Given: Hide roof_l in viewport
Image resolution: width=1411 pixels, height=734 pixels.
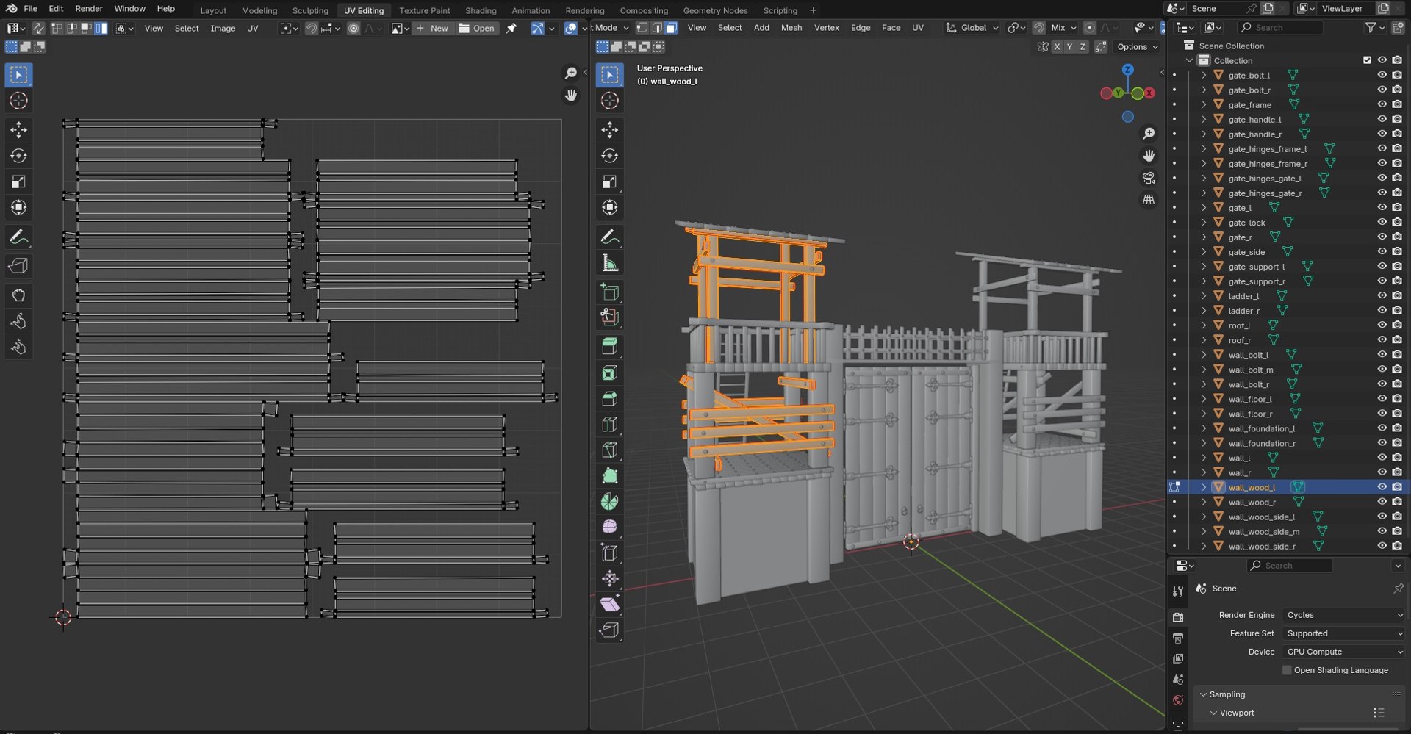Looking at the screenshot, I should tap(1382, 325).
